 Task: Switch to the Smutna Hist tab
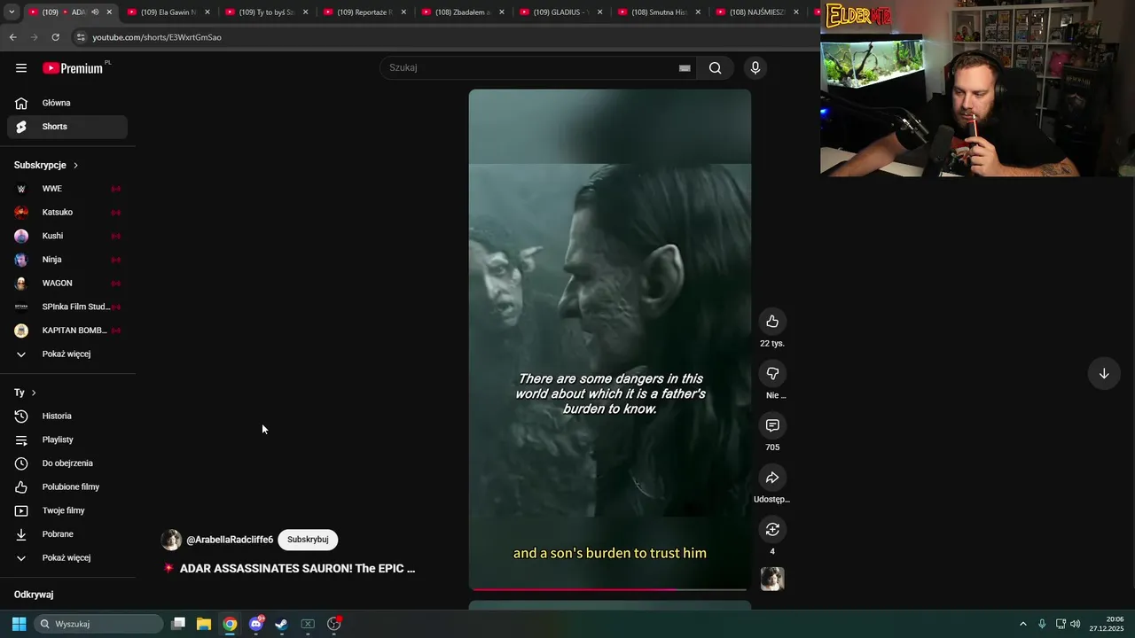pyautogui.click(x=659, y=12)
